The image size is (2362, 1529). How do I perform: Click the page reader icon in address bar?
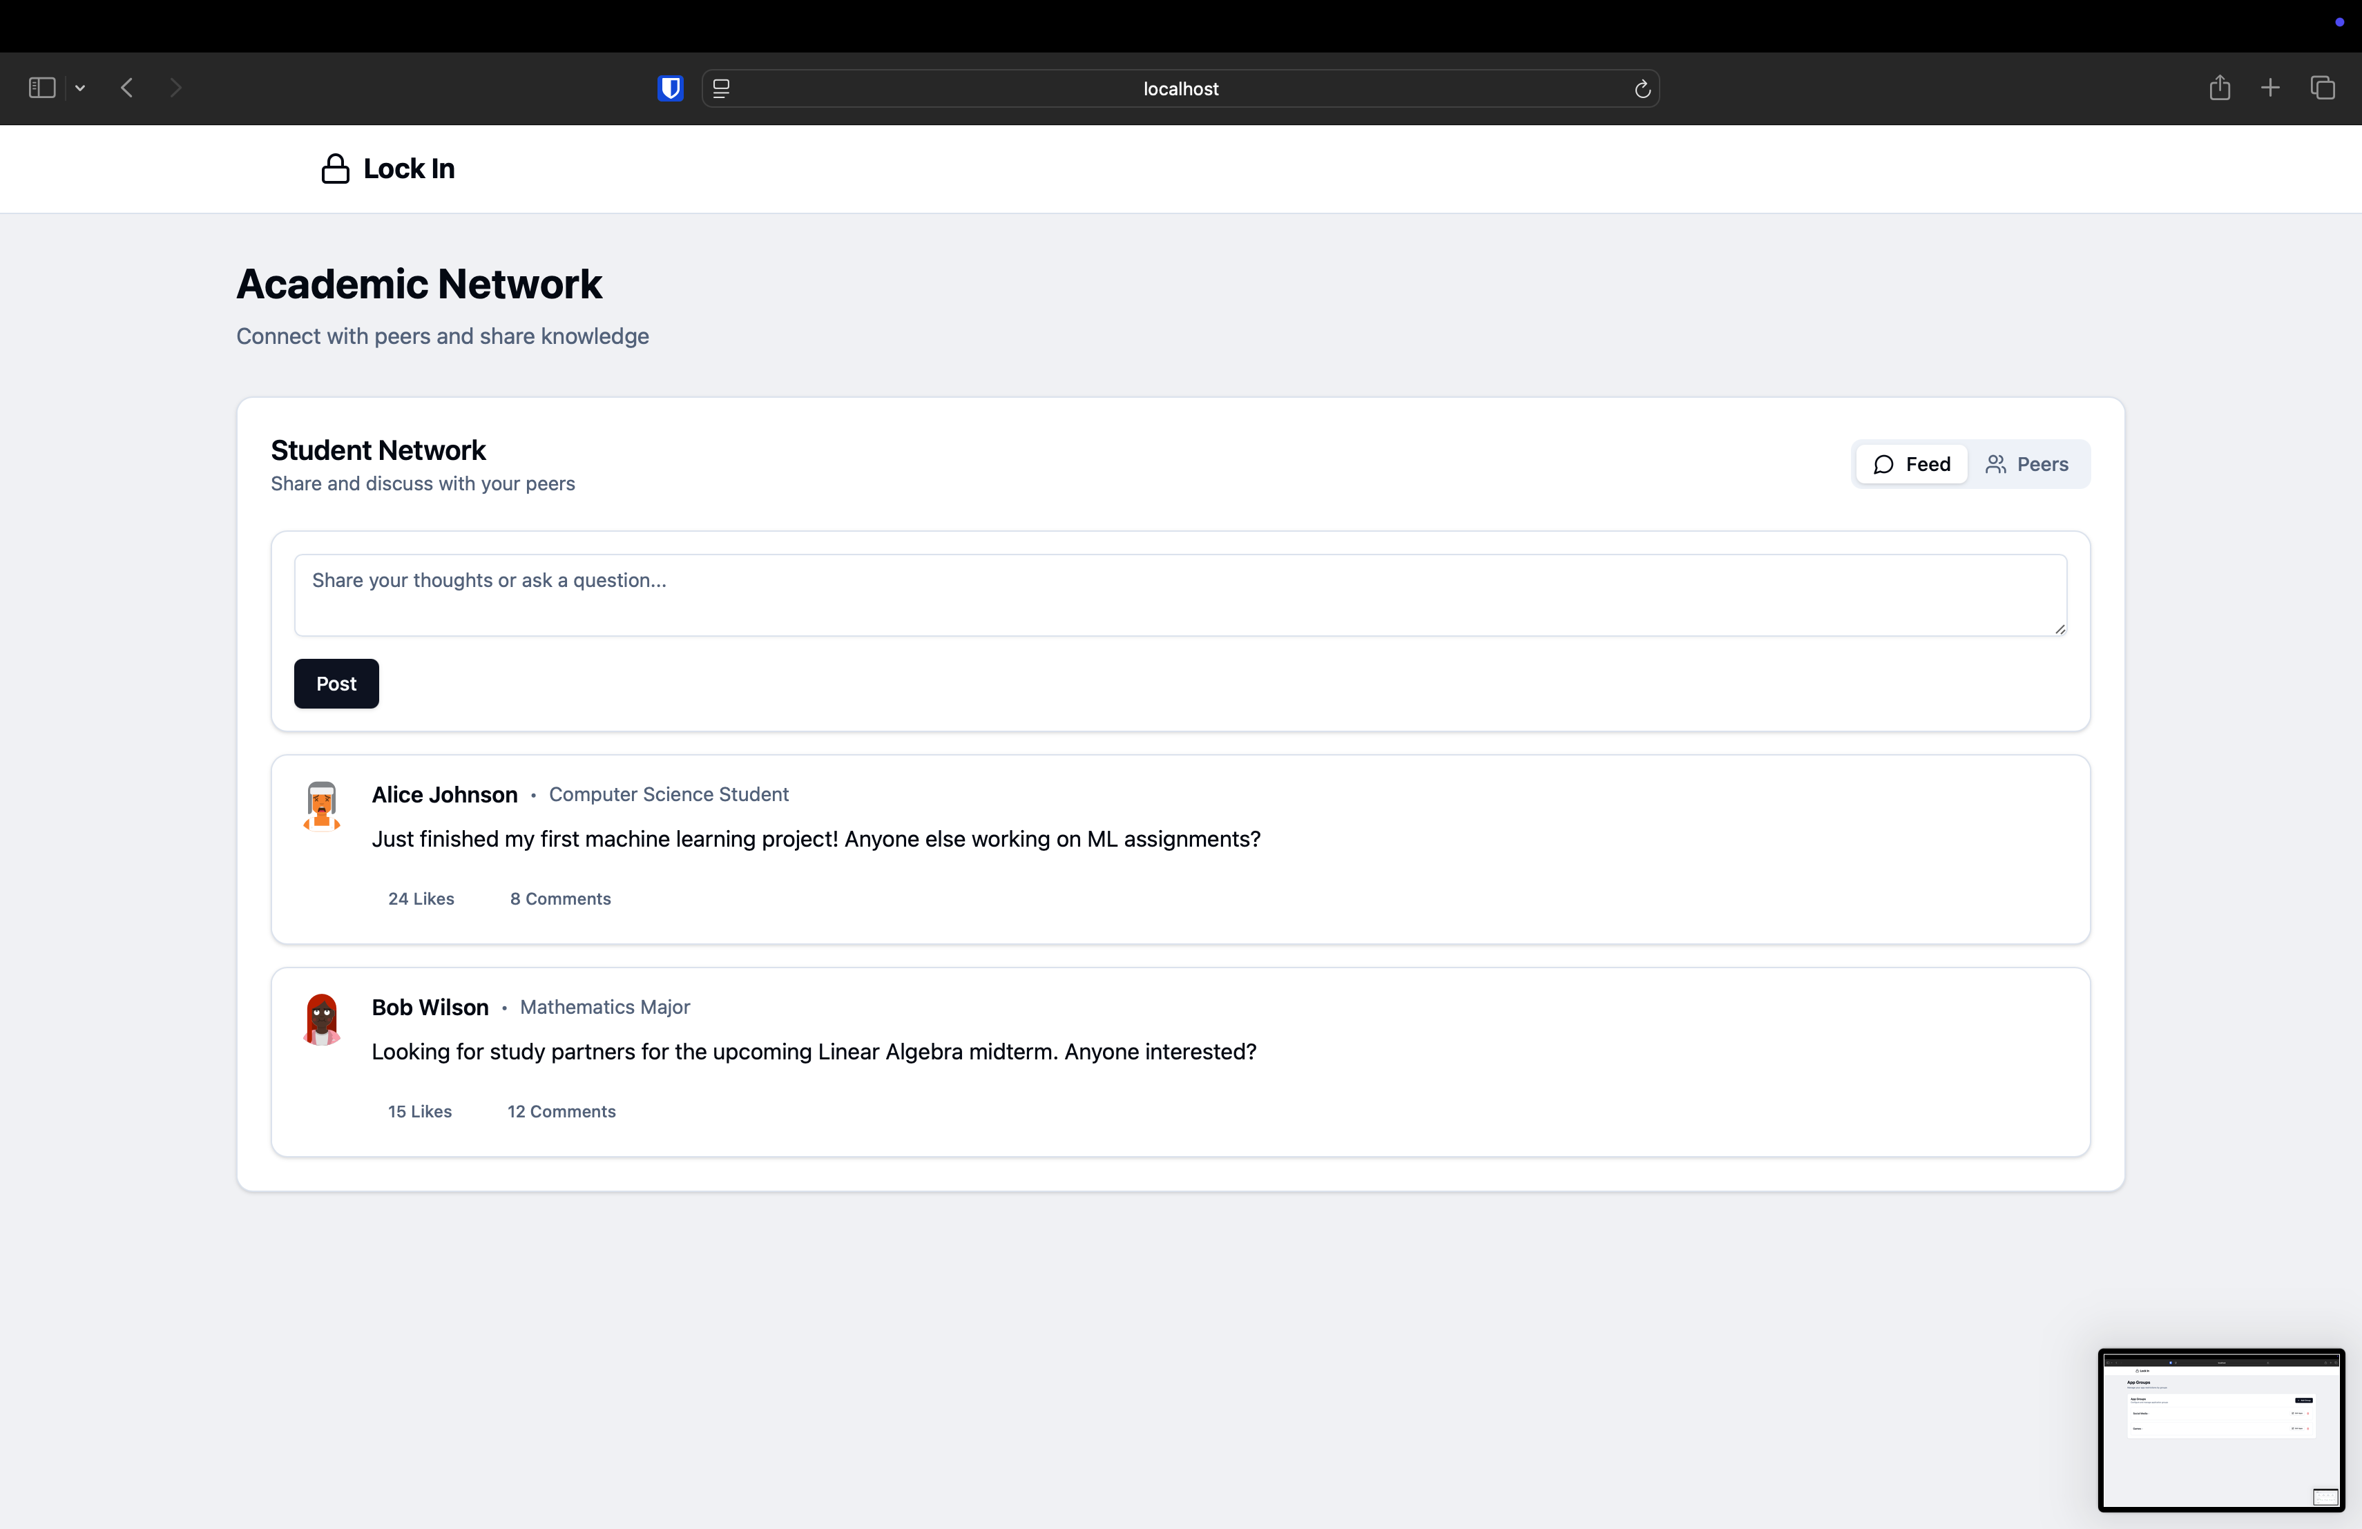click(x=722, y=88)
